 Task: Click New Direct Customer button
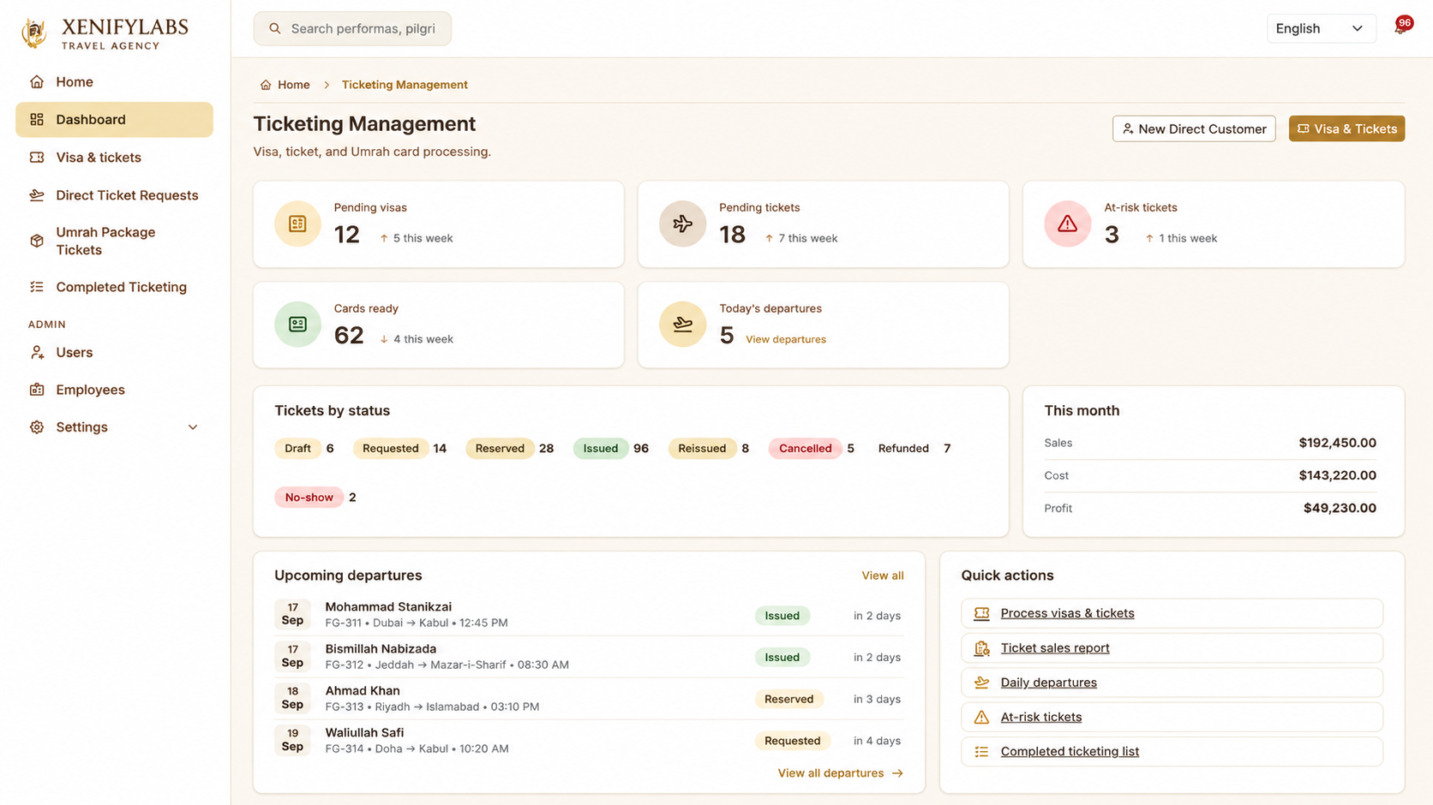(1193, 128)
